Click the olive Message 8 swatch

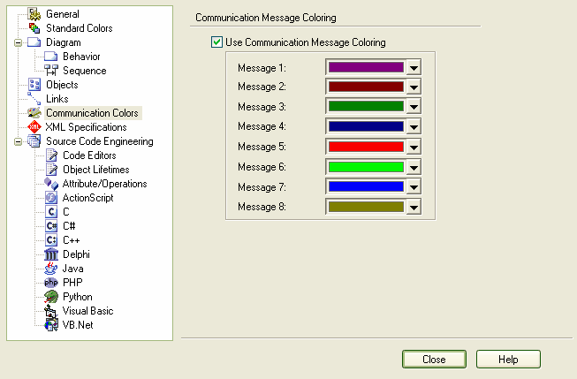point(366,207)
